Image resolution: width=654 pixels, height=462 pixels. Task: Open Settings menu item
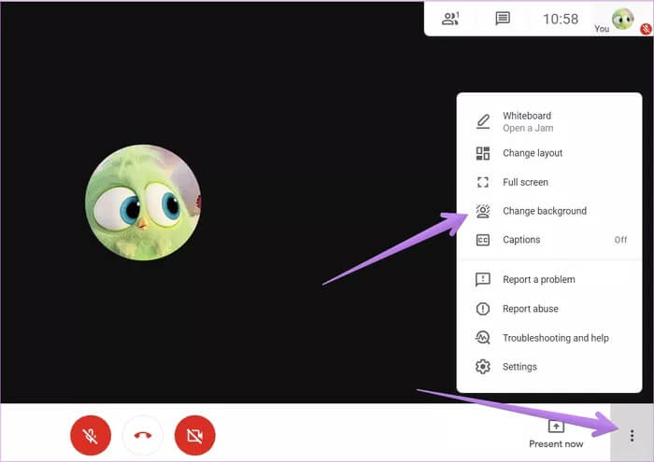pyautogui.click(x=549, y=367)
